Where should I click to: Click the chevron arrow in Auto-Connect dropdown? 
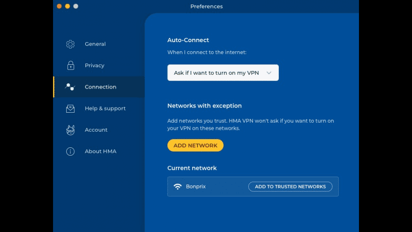[269, 73]
